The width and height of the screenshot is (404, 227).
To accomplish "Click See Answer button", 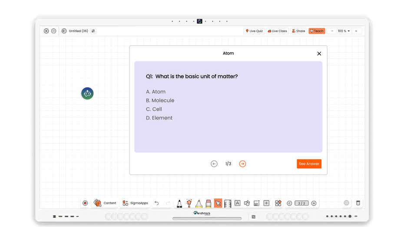I will point(309,164).
